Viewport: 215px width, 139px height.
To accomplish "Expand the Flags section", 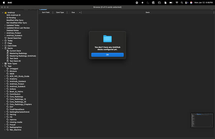I will [x=2, y=43].
